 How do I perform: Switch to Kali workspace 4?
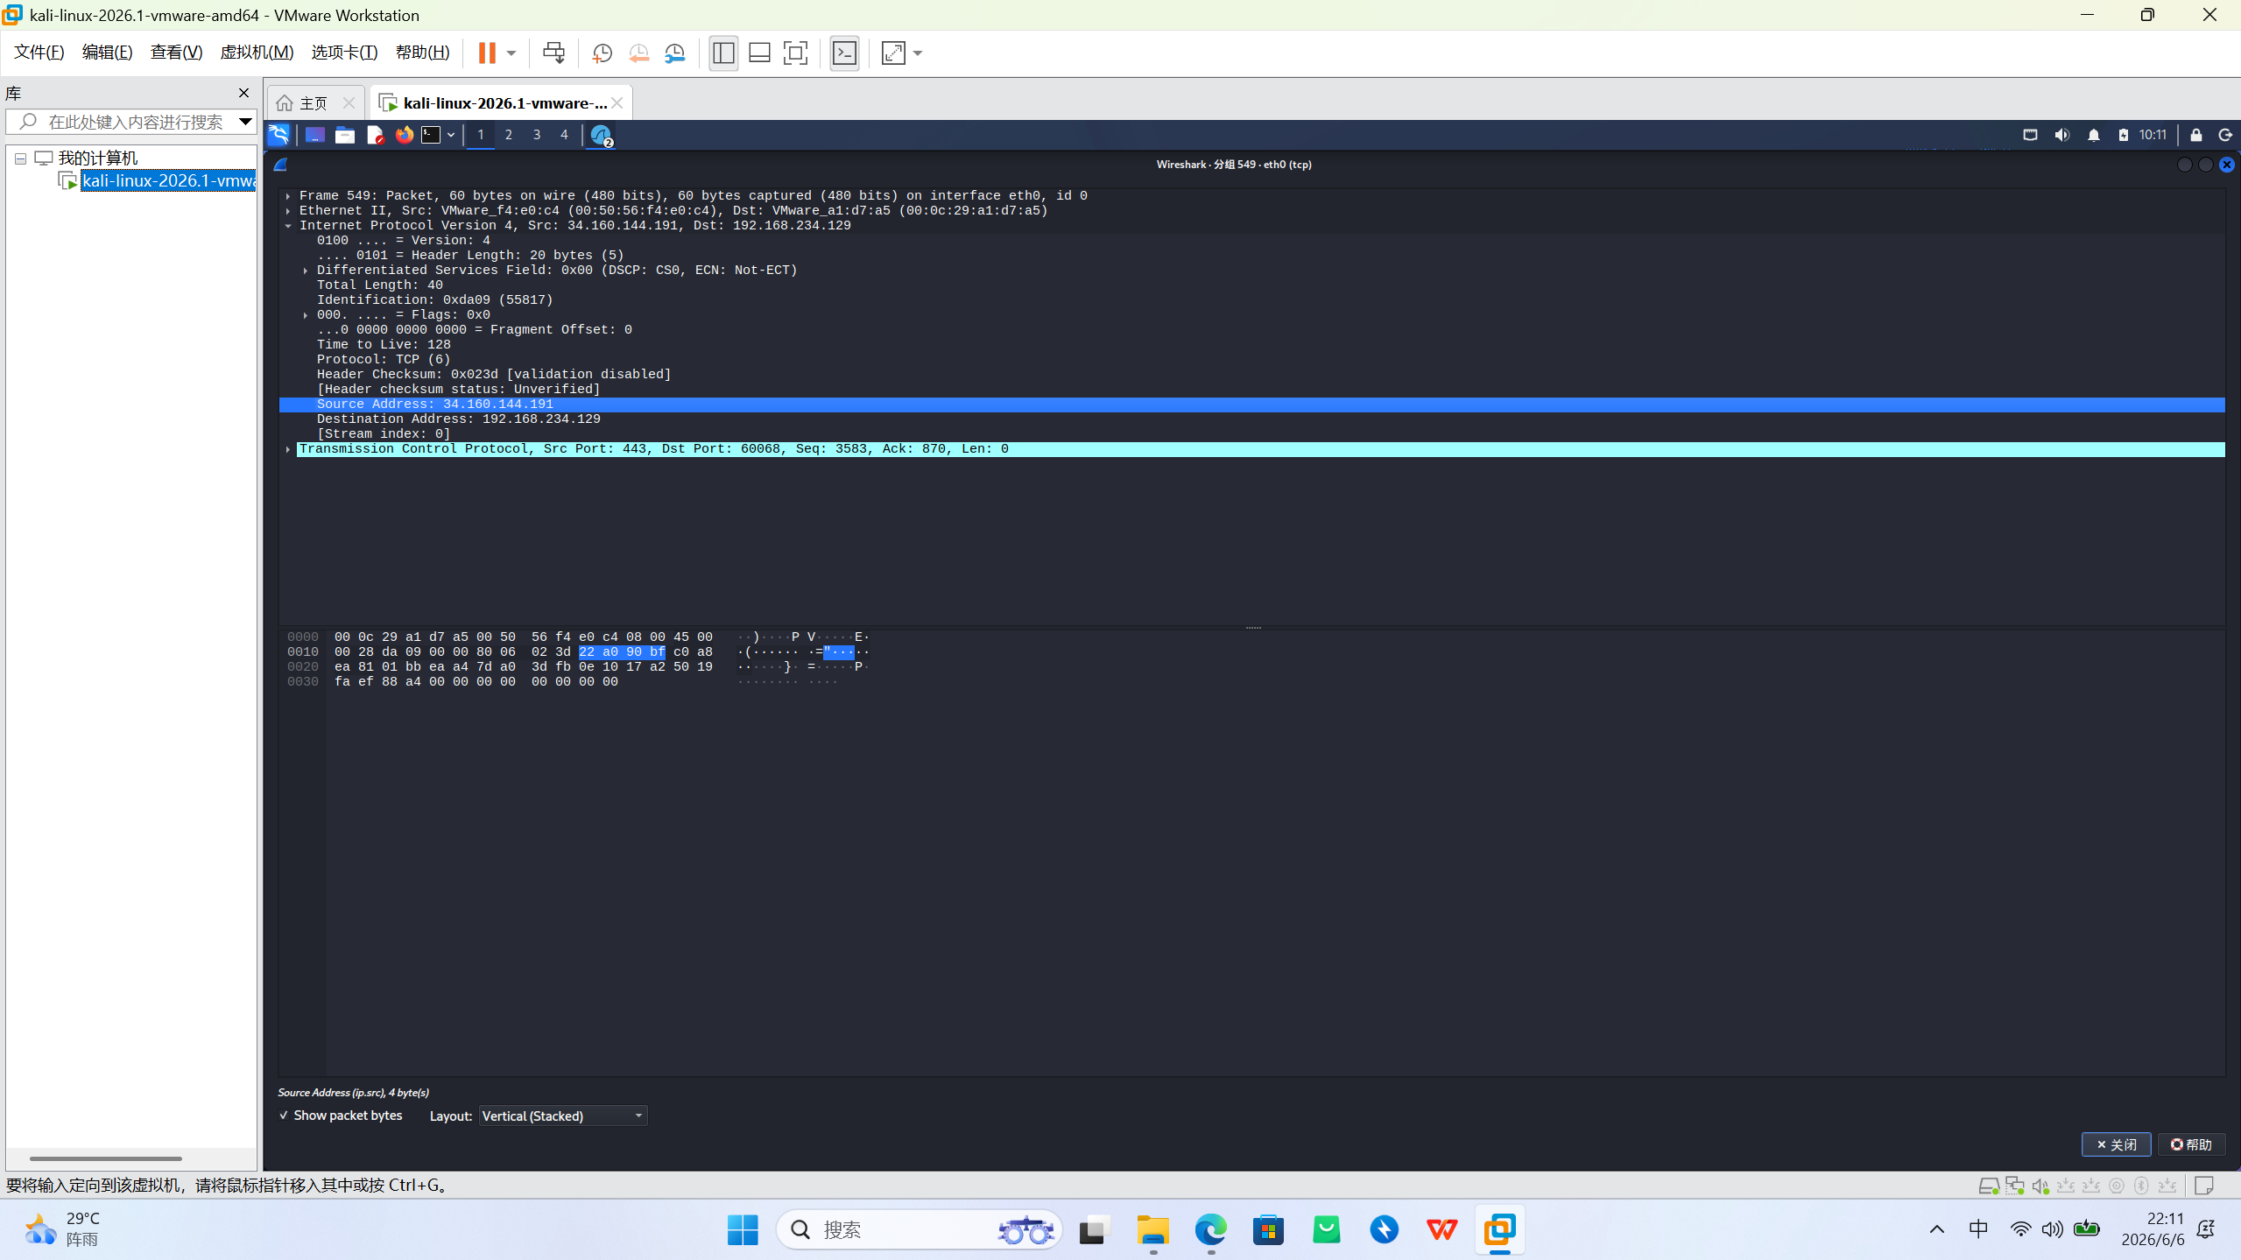pos(564,135)
